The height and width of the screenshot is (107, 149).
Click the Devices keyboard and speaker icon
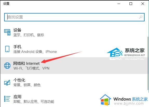[x=7, y=32]
